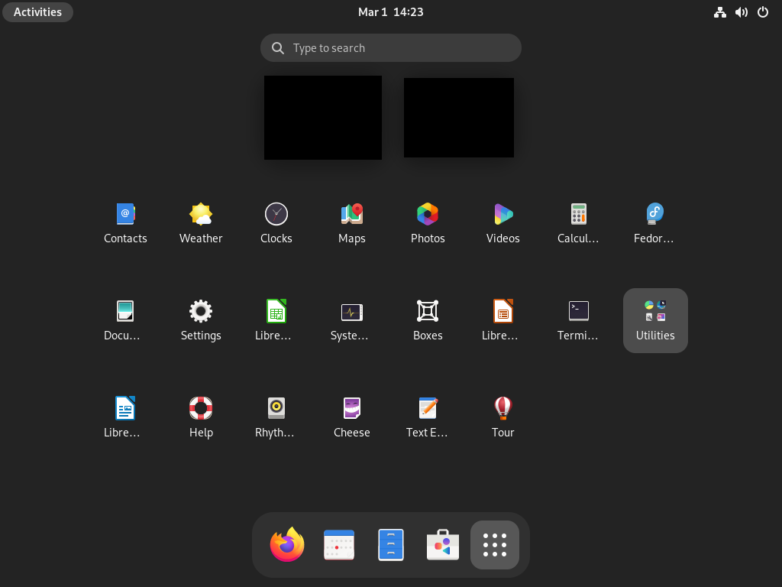Start the GNOME Tour balloon app
The image size is (782, 587).
503,417
